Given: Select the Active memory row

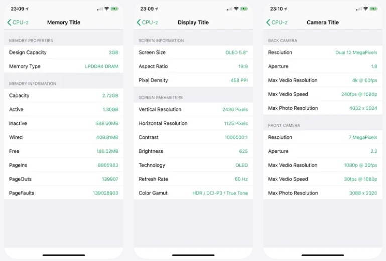Looking at the screenshot, I should coord(64,109).
